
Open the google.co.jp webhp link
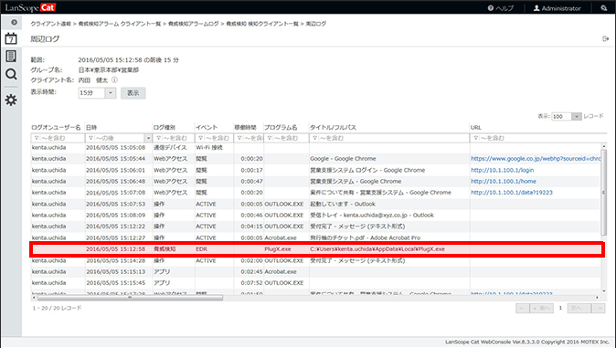click(x=536, y=159)
